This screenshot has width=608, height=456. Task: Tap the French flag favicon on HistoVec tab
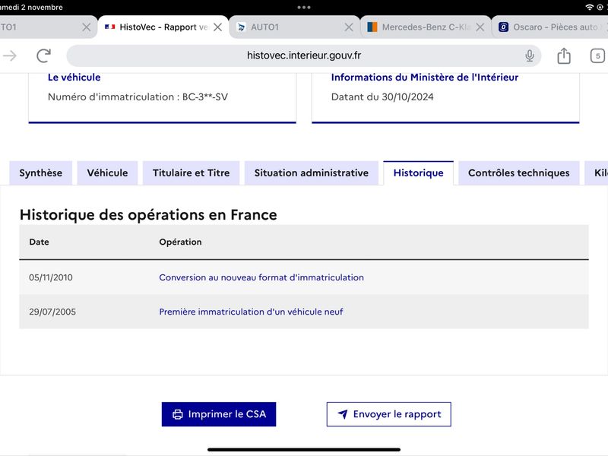point(109,27)
